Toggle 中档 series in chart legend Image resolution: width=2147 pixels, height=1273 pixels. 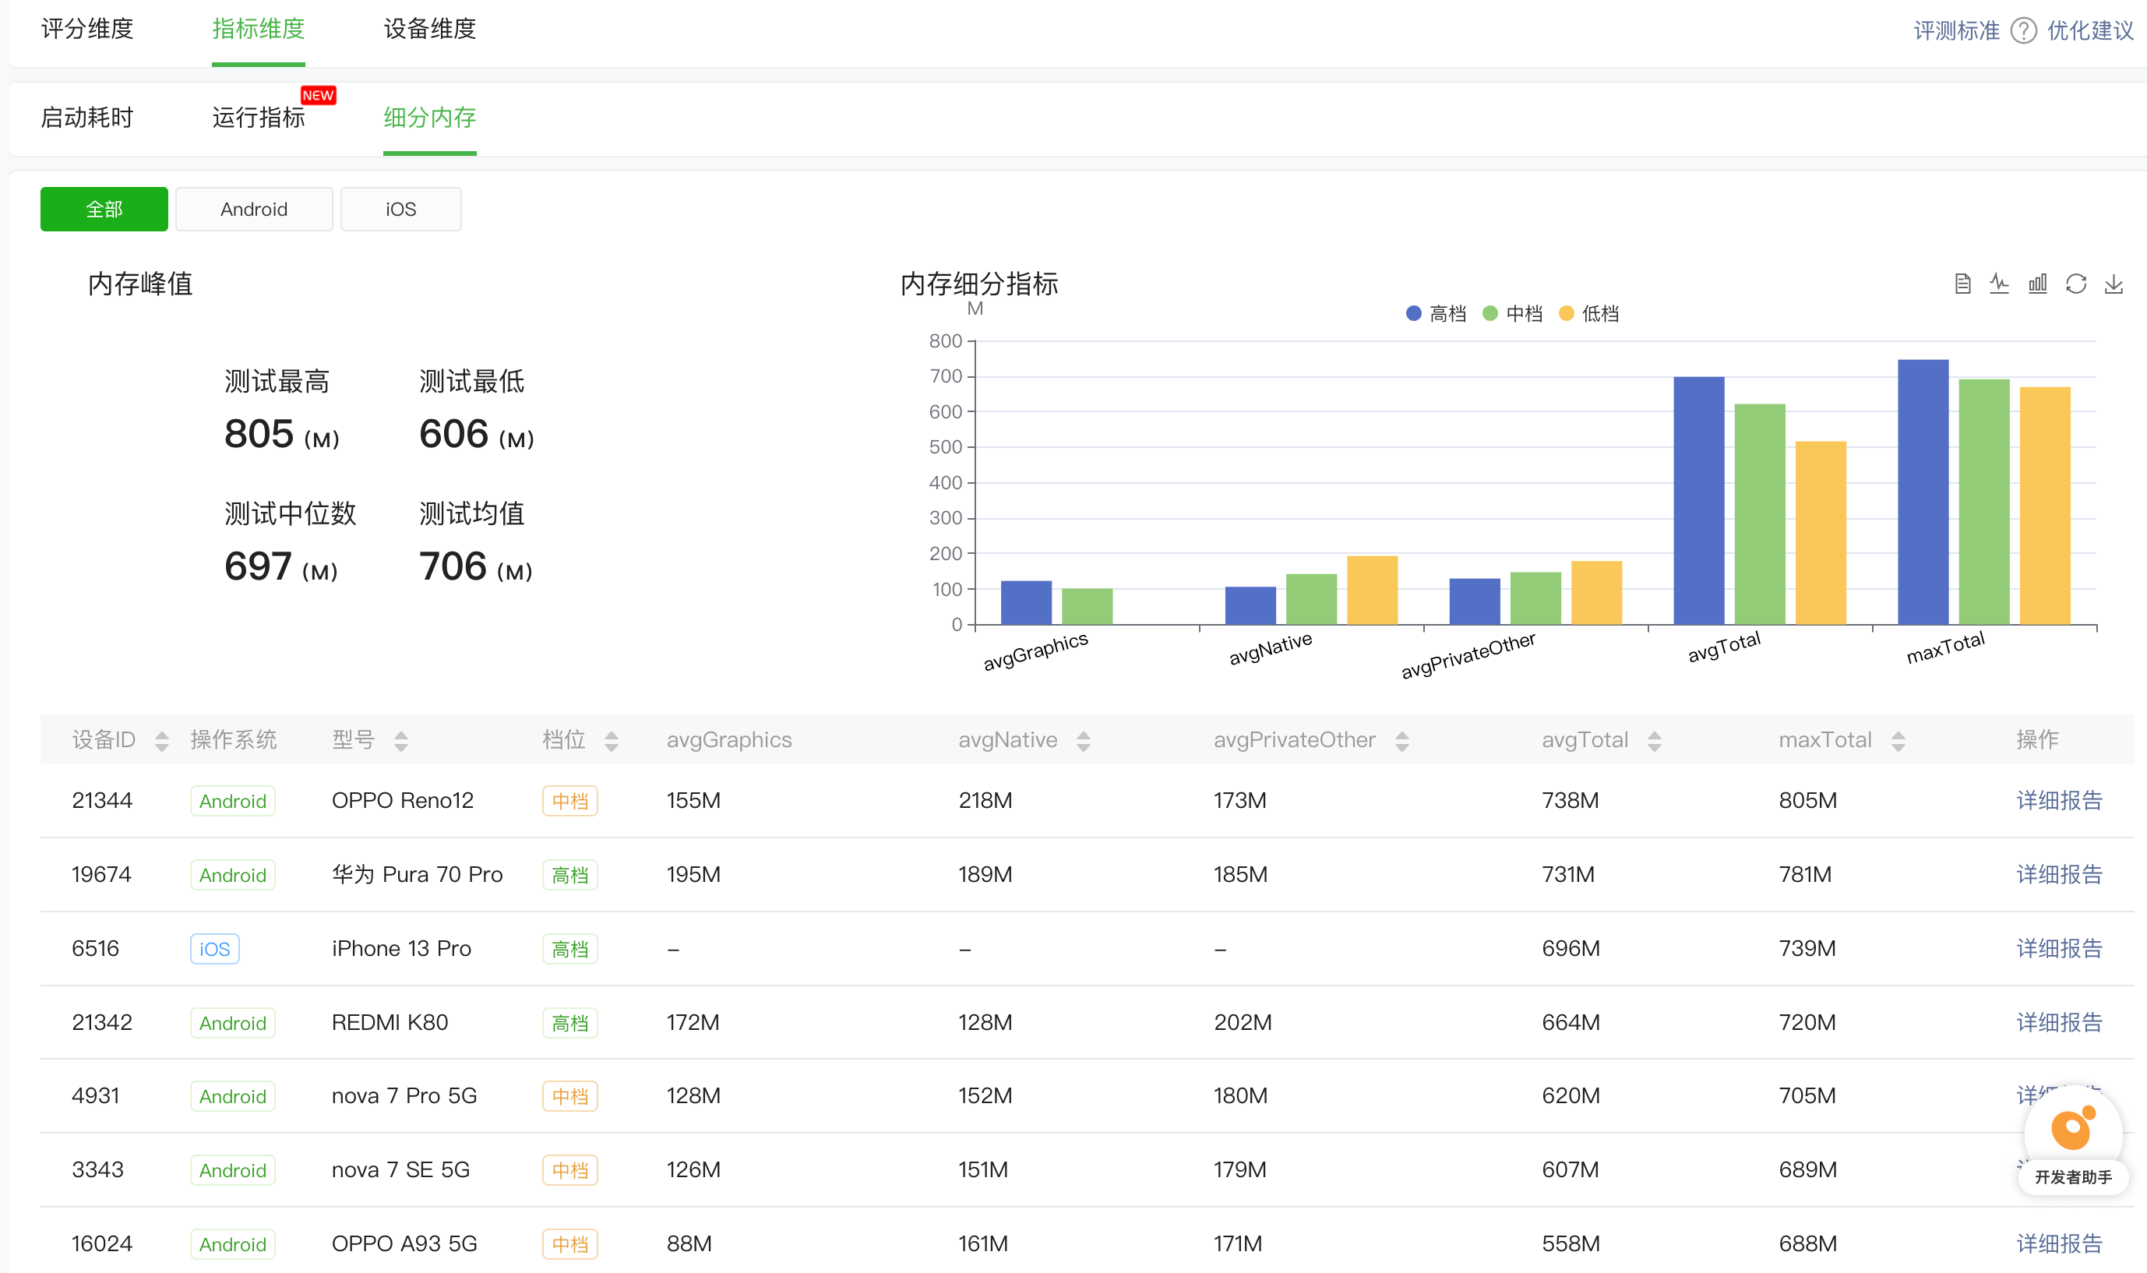click(1512, 314)
